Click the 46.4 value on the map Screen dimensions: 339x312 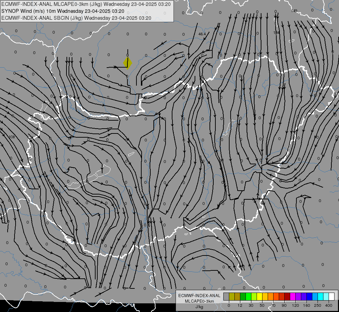[202, 34]
